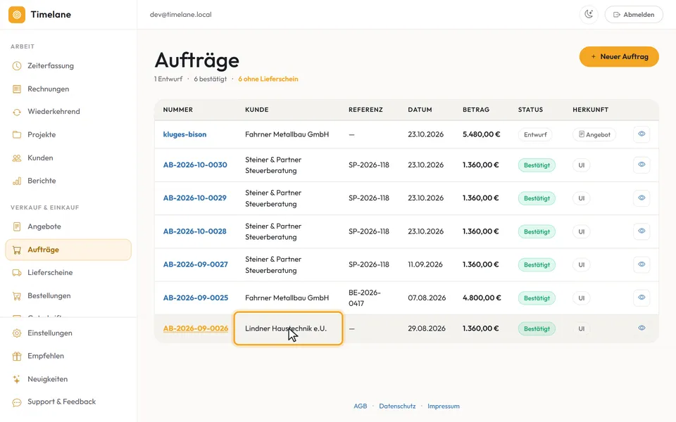
Task: Open Zeiterfassung in the sidebar
Action: point(68,66)
